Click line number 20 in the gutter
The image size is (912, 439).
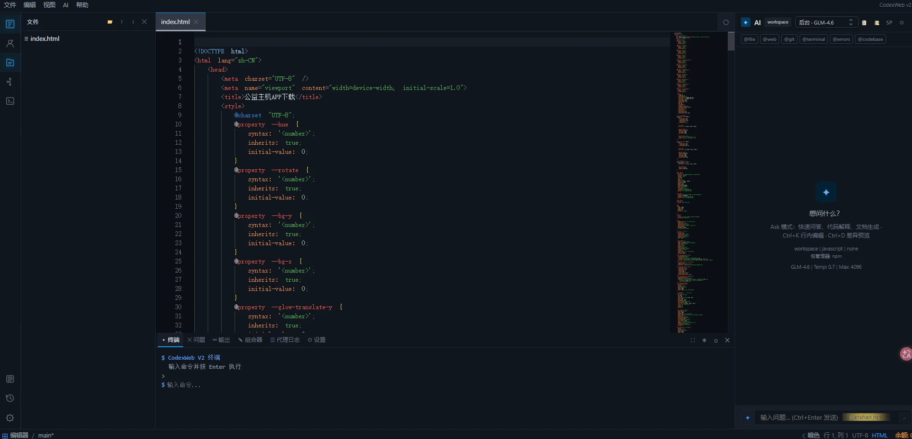pyautogui.click(x=178, y=215)
